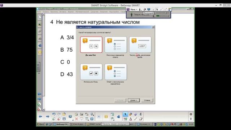Switch to "Вебинар СМ..." taskbar window
The width and height of the screenshot is (231, 130).
[x=61, y=124]
